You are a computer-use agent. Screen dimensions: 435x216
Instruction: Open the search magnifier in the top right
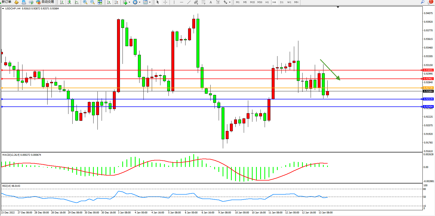click(x=422, y=2)
